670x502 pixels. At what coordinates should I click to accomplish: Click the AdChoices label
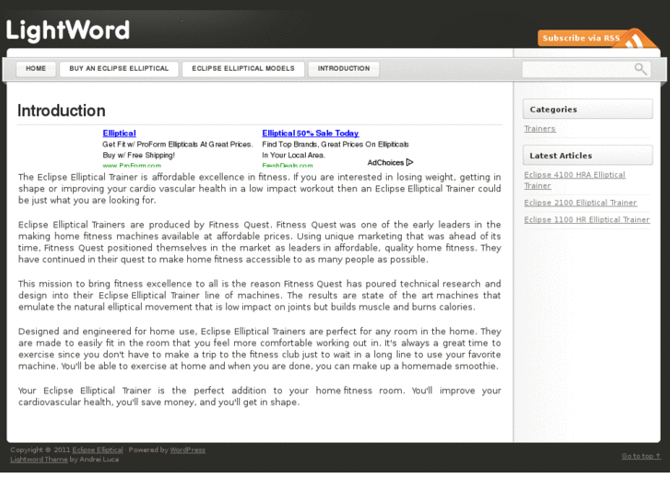pos(385,163)
